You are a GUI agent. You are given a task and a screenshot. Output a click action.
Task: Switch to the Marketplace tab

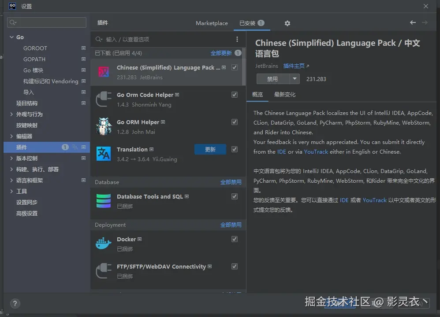click(x=212, y=23)
